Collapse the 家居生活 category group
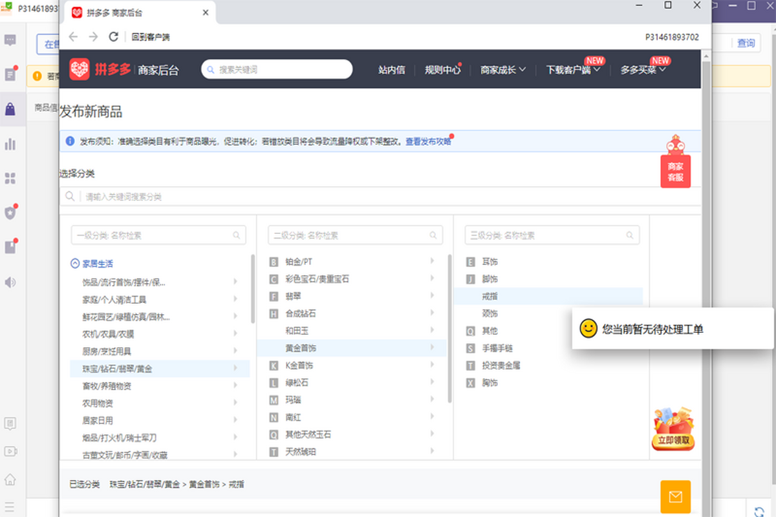Screen dimensions: 776x517 click(74, 264)
